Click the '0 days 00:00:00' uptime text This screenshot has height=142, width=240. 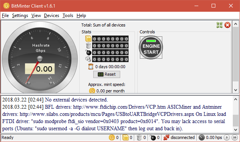coord(110,67)
